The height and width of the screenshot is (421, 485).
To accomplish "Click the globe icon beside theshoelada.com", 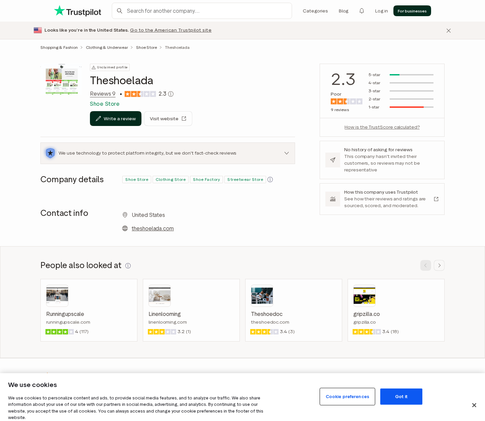I will click(125, 228).
